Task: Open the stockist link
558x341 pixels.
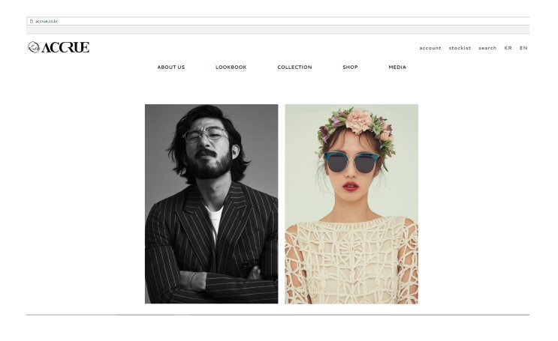Action: coord(460,48)
